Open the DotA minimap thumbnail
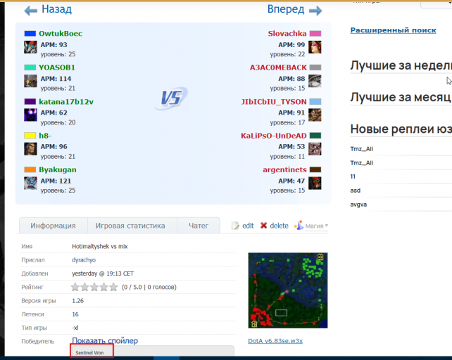 point(288,290)
